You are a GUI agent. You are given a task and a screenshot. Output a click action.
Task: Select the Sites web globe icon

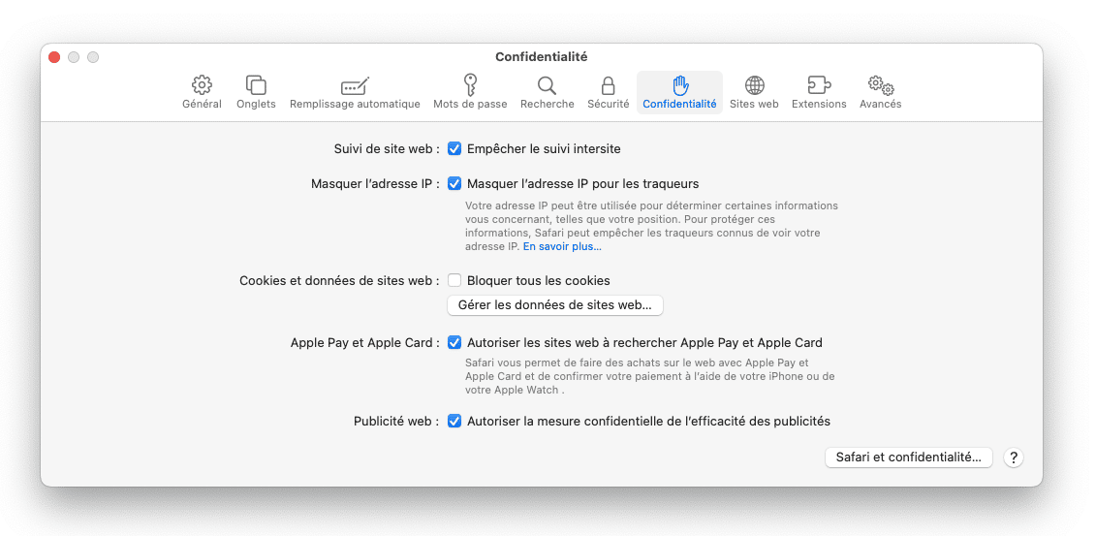point(754,86)
